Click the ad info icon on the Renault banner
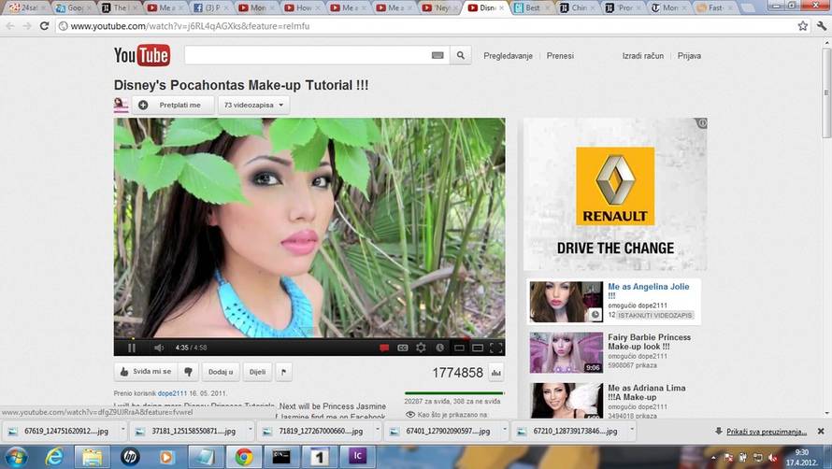Image resolution: width=832 pixels, height=469 pixels. click(702, 123)
